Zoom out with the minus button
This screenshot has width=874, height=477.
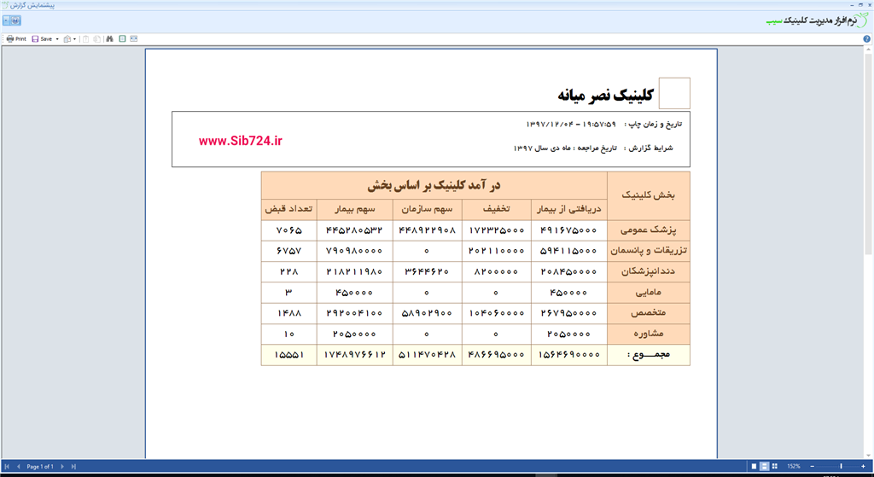[813, 467]
